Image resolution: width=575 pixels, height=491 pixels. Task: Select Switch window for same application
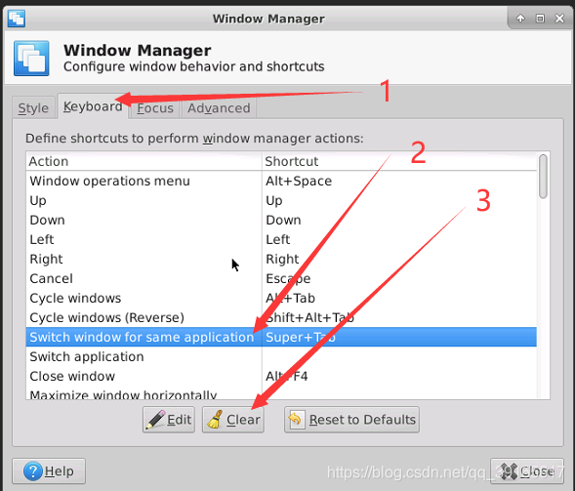coord(281,337)
